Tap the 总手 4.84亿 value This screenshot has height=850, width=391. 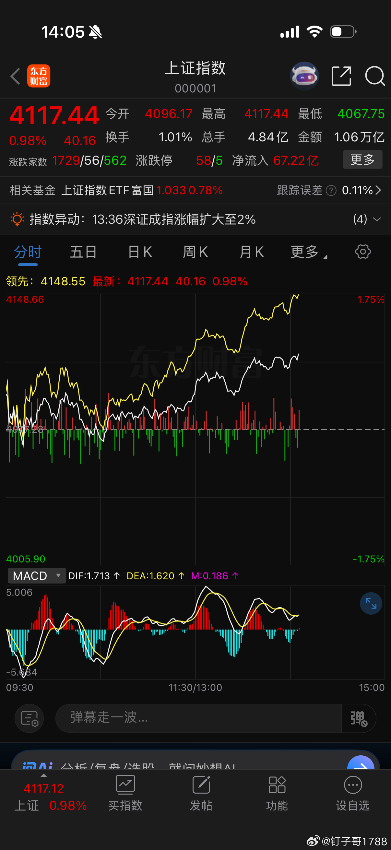(x=268, y=137)
